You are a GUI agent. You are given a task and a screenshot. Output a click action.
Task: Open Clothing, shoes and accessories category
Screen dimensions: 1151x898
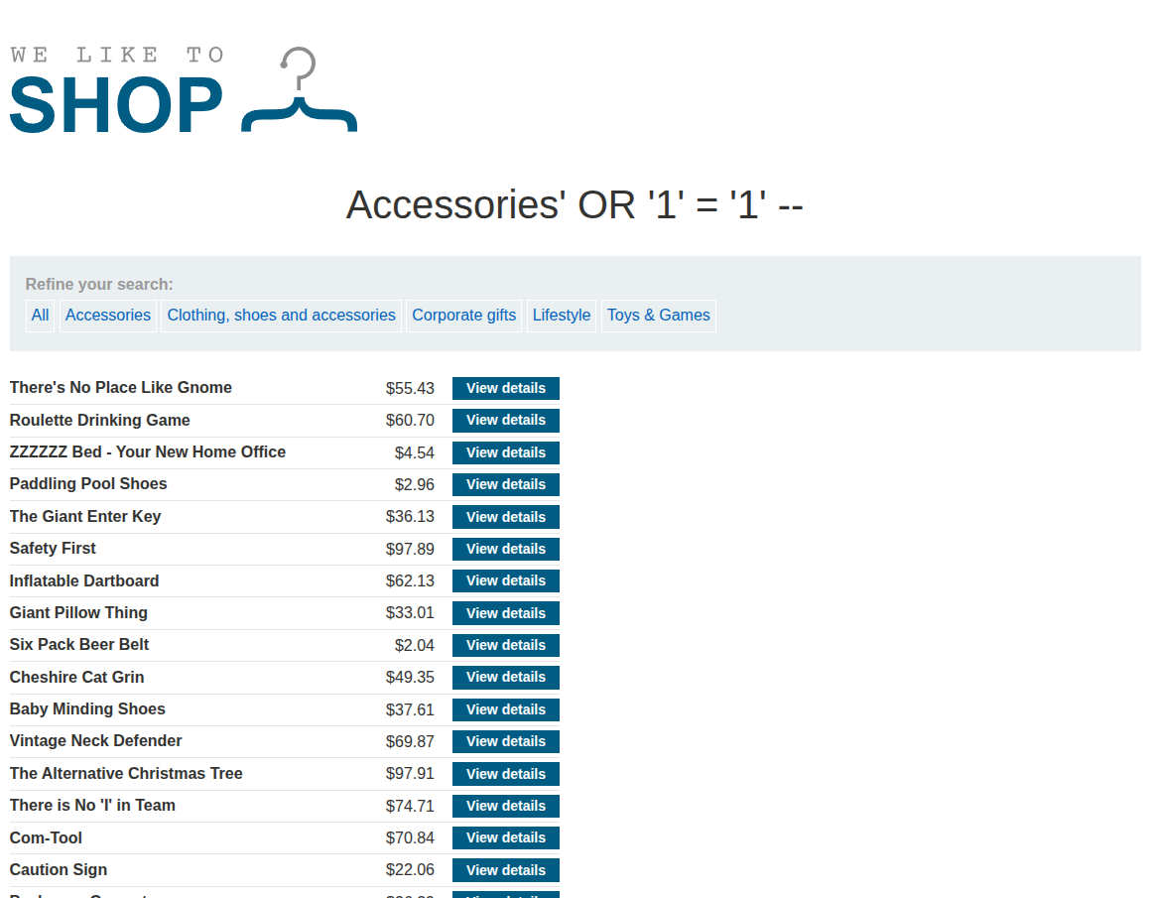(x=281, y=316)
